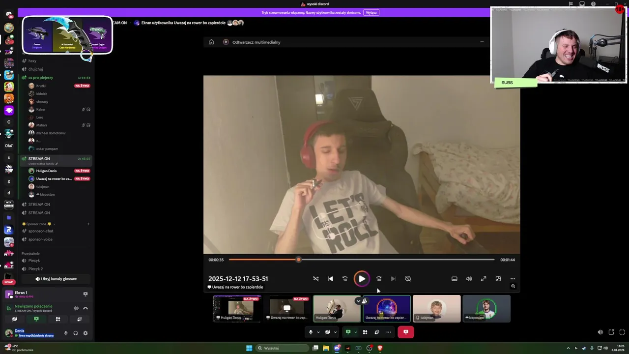
Task: Minimize the Odtwarzacz multimedialny window
Action: click(482, 42)
